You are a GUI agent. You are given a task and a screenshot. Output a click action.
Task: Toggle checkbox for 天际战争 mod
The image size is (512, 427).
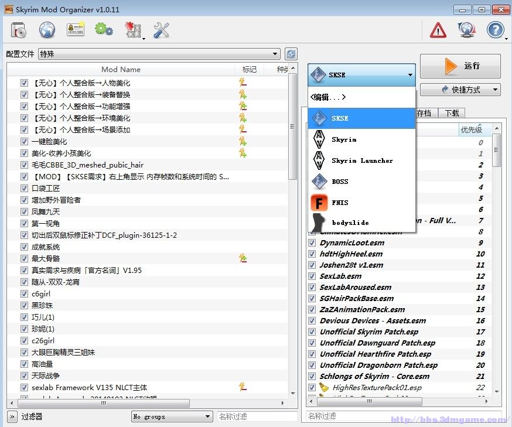[24, 375]
